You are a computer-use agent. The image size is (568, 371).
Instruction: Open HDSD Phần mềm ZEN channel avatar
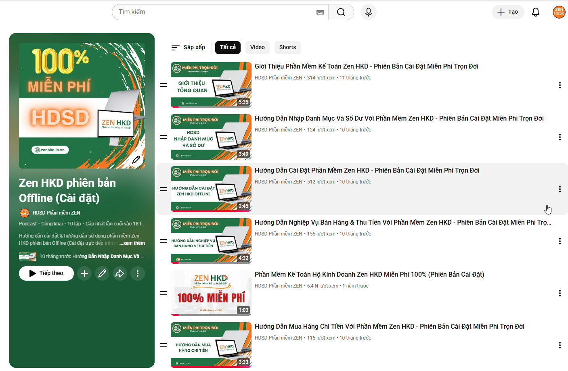tap(24, 213)
